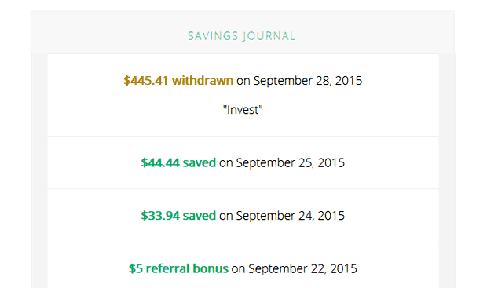Click the $5 amount
The height and width of the screenshot is (288, 487).
(x=136, y=268)
